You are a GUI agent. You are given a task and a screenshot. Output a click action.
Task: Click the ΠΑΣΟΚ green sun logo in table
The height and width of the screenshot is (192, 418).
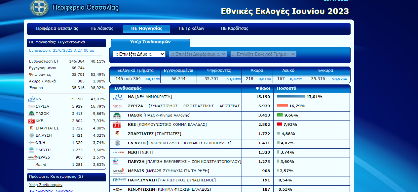[118, 116]
